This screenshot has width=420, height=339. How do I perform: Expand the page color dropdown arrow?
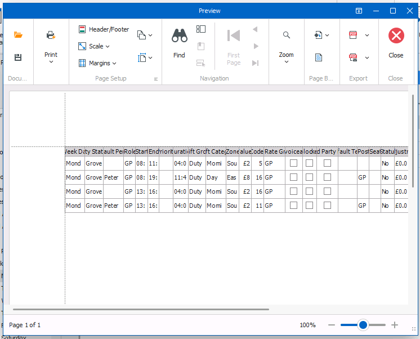[327, 35]
